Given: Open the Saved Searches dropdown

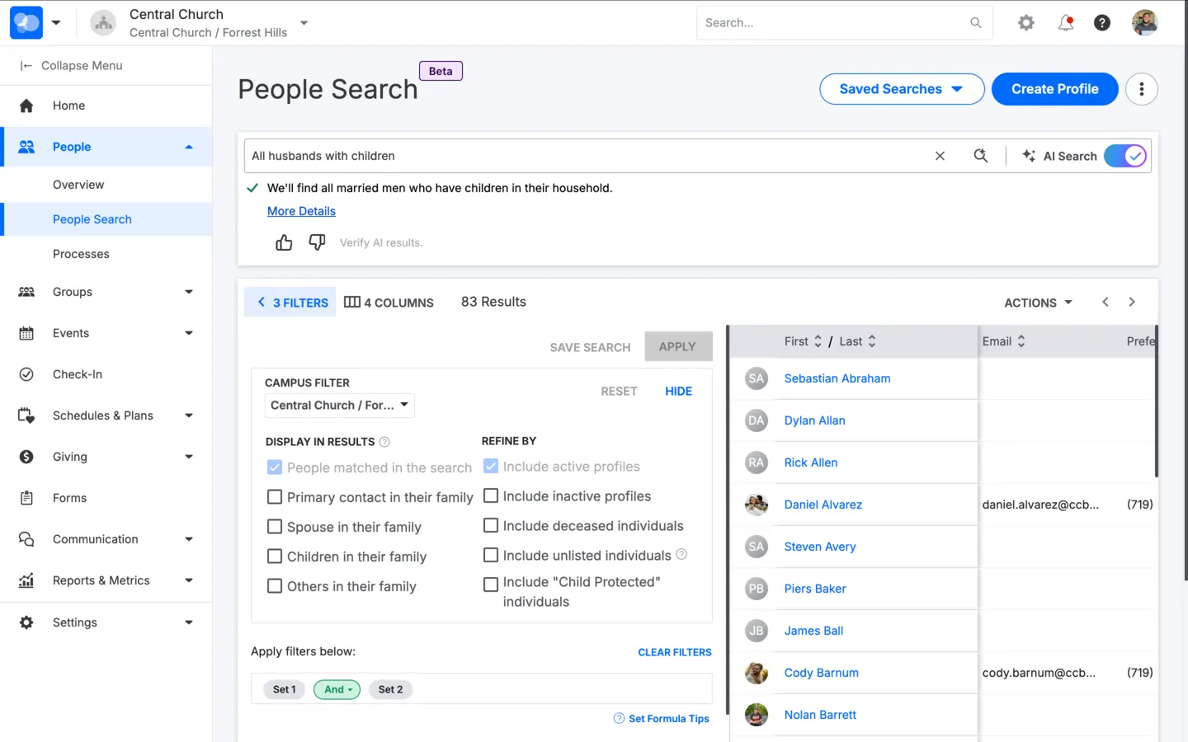Looking at the screenshot, I should click(x=902, y=89).
